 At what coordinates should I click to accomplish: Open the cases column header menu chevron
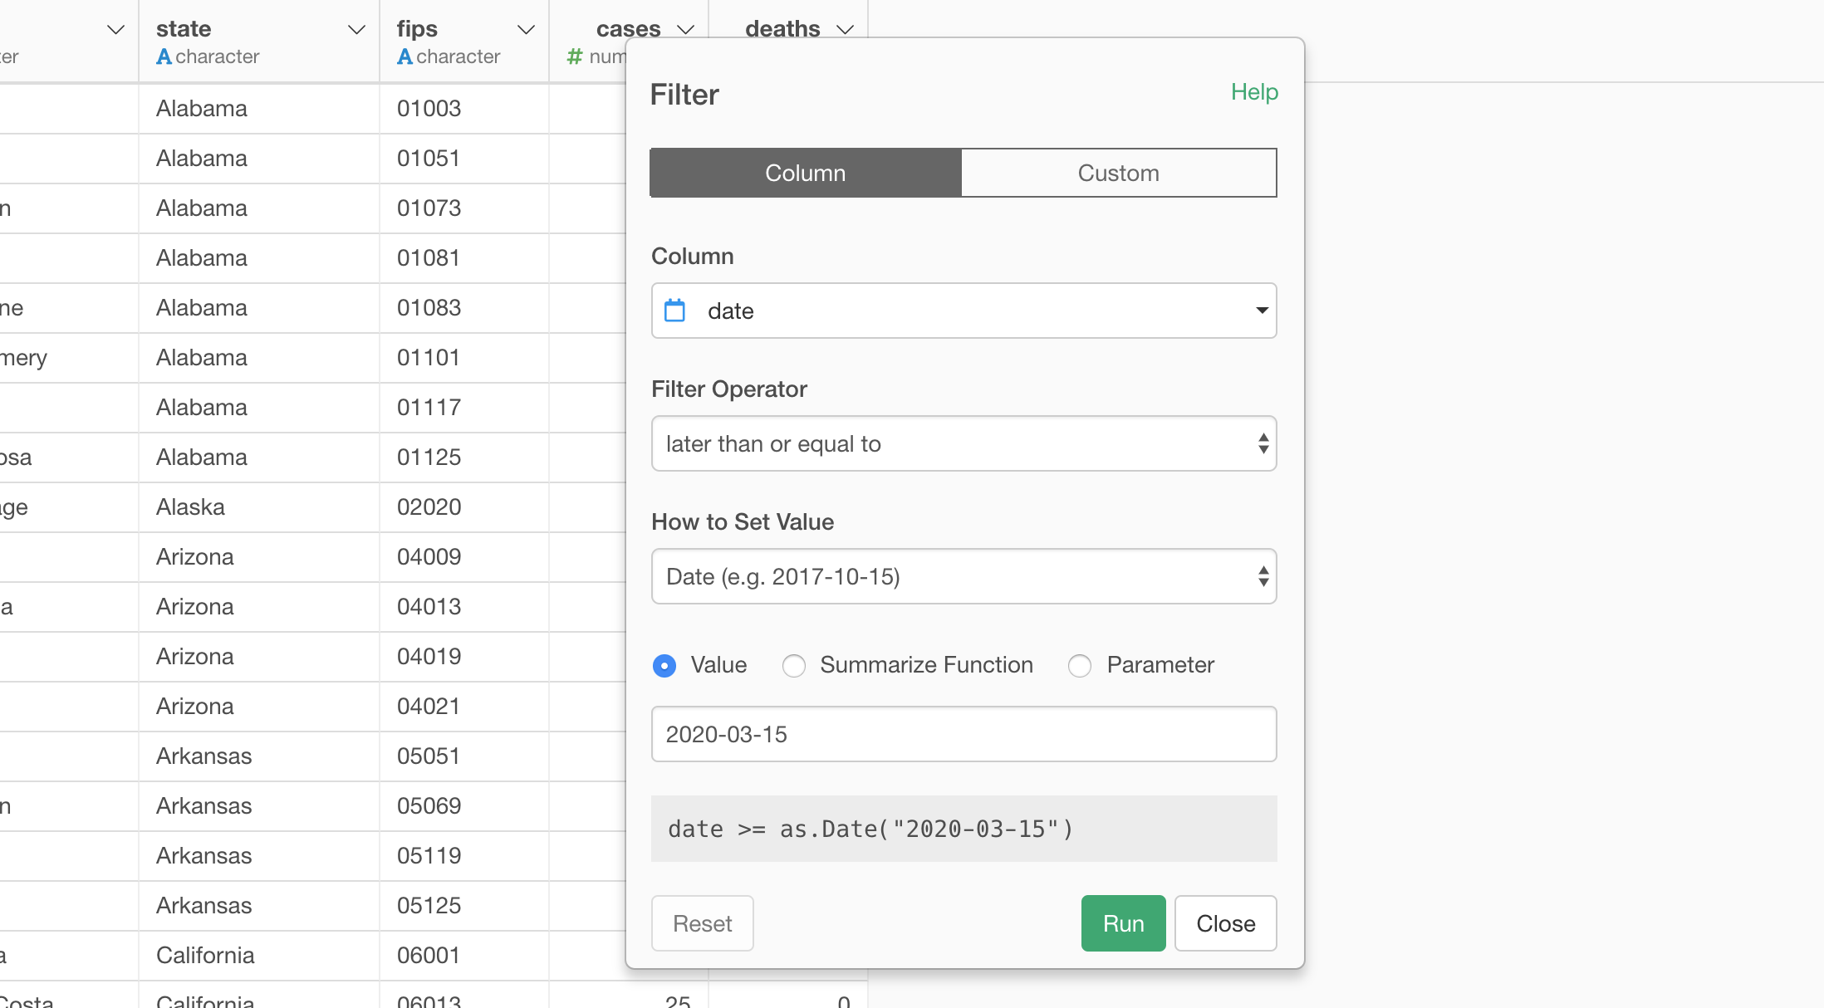685,30
